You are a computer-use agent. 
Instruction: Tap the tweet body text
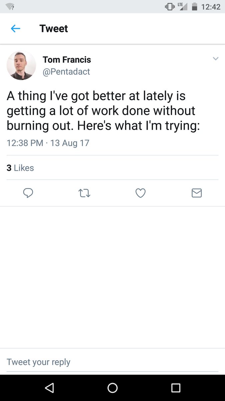101,110
